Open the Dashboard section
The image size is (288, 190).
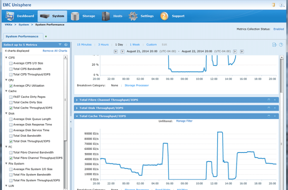(x=20, y=16)
